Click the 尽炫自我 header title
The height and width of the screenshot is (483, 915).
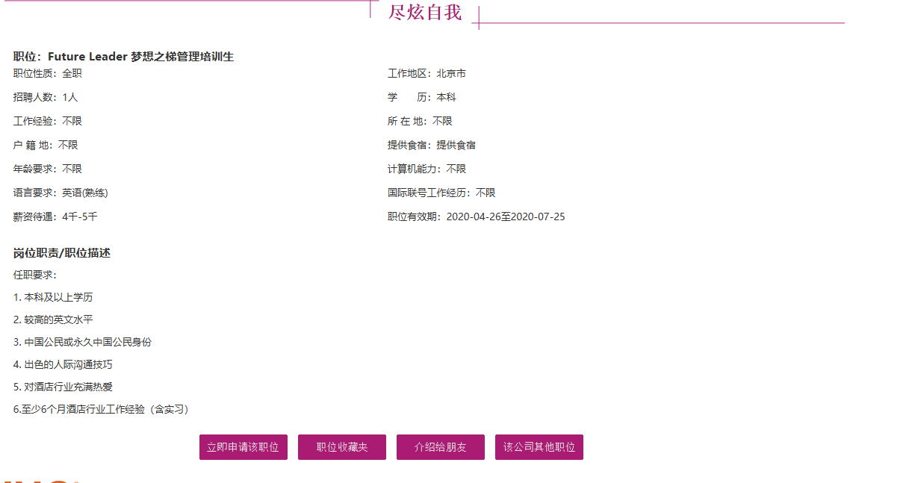click(425, 13)
